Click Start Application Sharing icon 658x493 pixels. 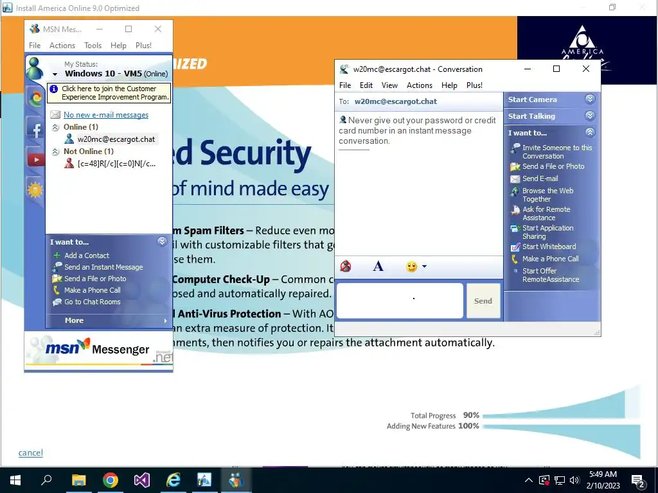[515, 229]
